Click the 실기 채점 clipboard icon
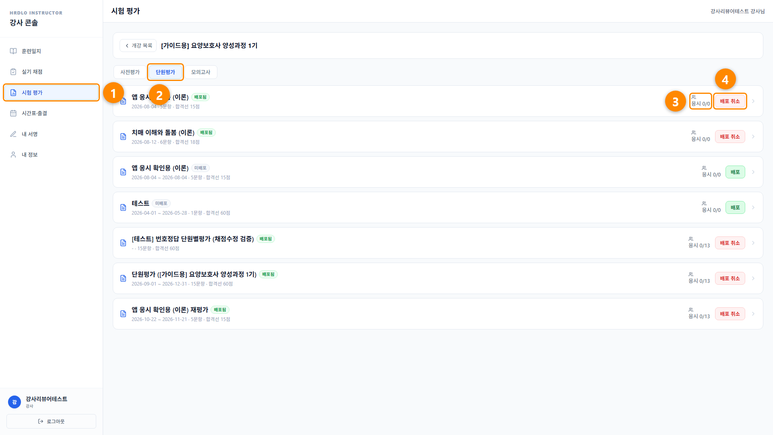This screenshot has height=435, width=773. coord(13,72)
